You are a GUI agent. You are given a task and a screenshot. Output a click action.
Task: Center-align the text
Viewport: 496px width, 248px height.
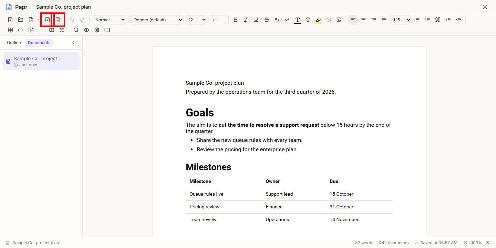363,20
